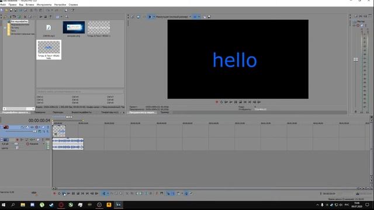Undo the last action
This screenshot has width=374, height=210.
click(x=48, y=10)
